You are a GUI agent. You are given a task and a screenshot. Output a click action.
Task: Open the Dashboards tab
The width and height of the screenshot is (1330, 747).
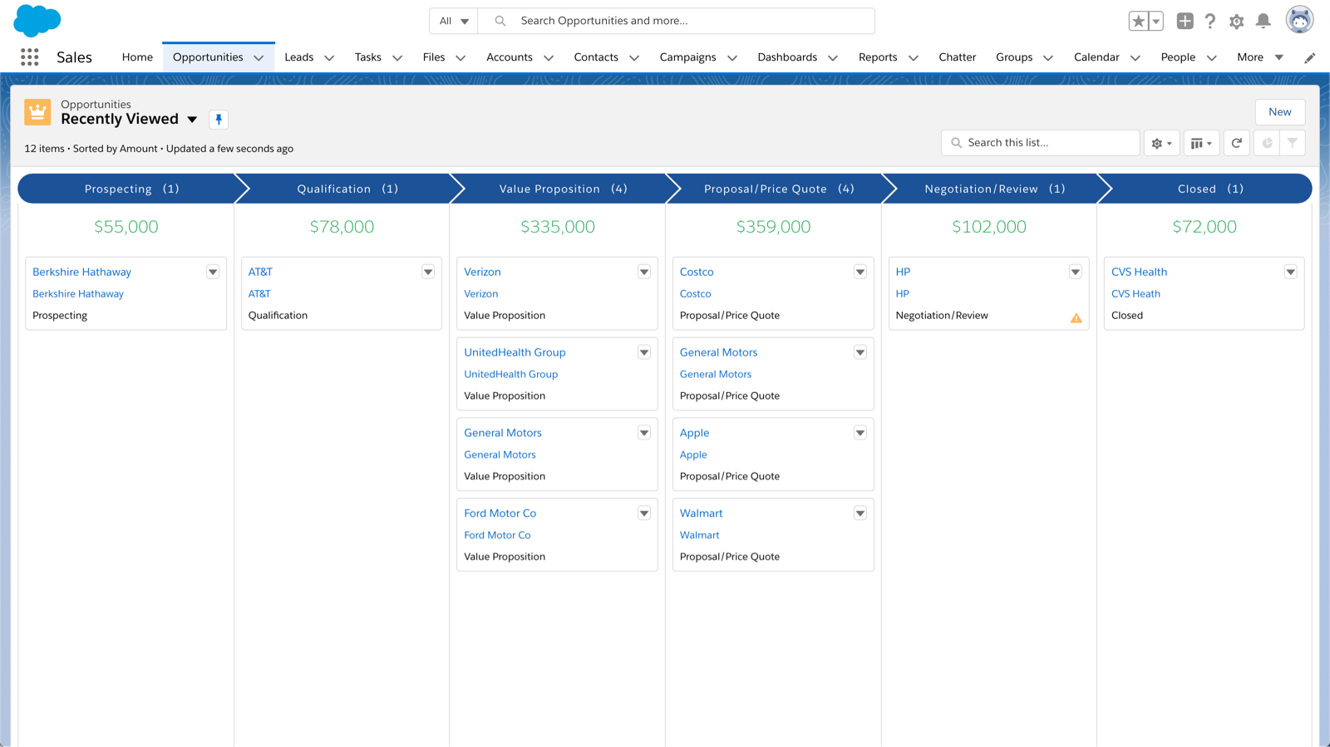pos(787,57)
